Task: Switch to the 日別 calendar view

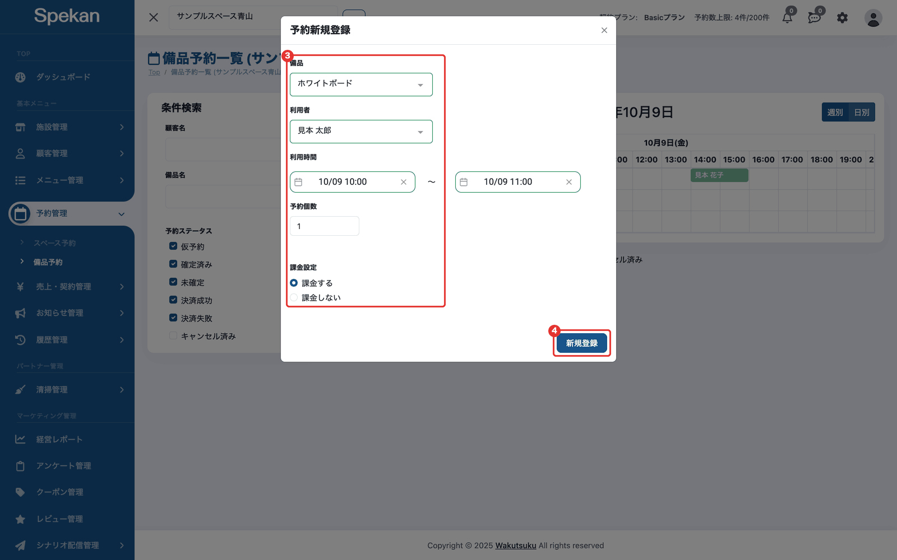Action: [862, 113]
